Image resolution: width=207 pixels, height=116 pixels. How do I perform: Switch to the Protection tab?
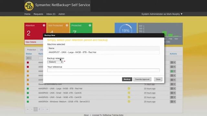(32, 50)
